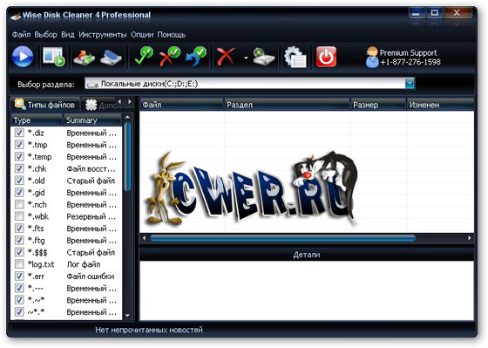Open the Инструменты menu
The height and width of the screenshot is (348, 488).
pos(103,35)
